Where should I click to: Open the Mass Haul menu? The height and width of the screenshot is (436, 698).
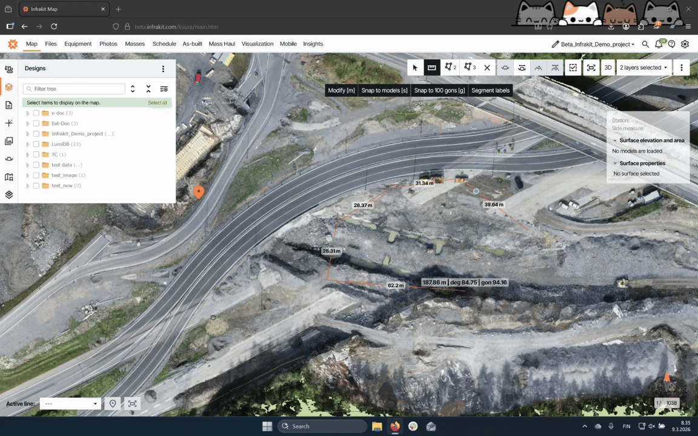[222, 44]
